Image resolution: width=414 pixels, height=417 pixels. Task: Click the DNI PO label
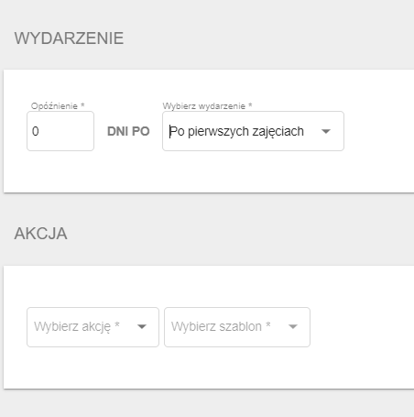(128, 131)
